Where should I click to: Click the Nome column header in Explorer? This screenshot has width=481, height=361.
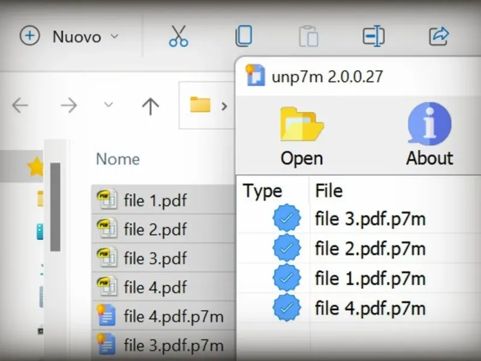(118, 159)
